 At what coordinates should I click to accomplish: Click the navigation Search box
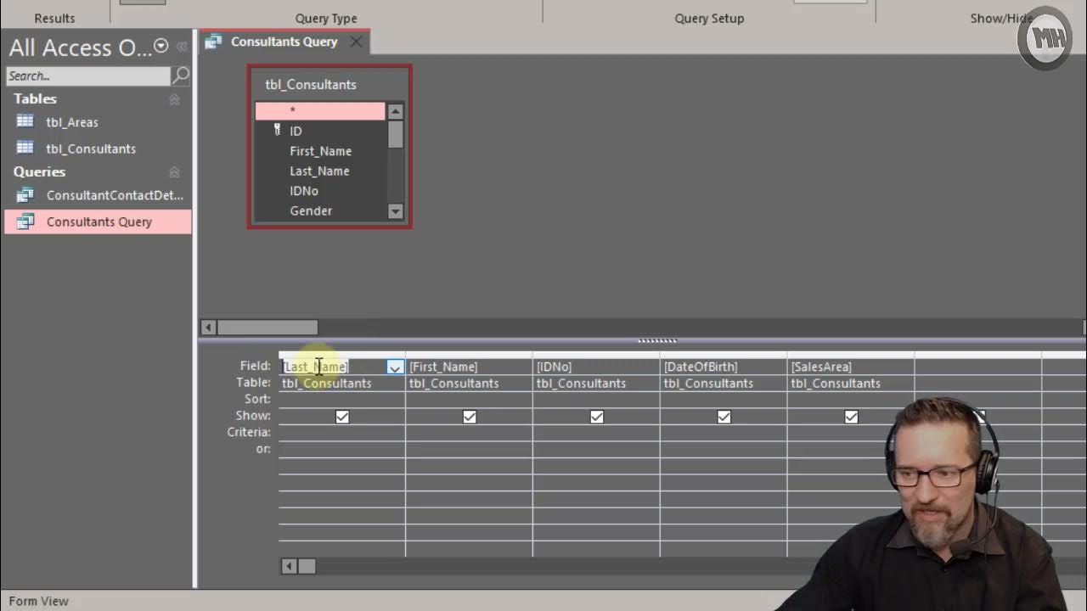coord(88,76)
